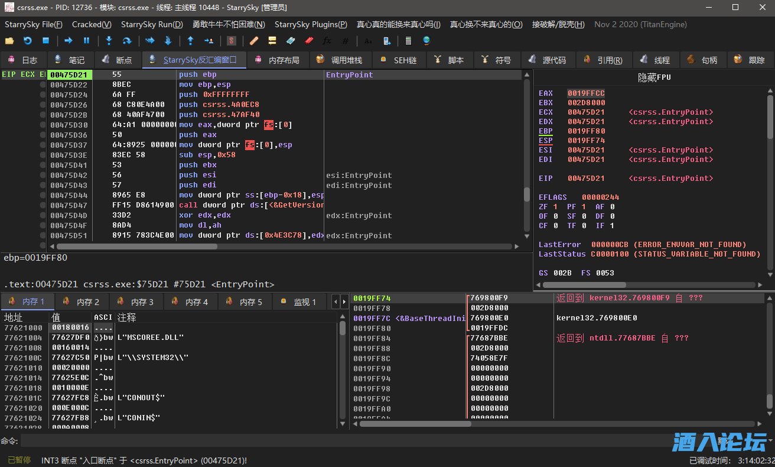The height and width of the screenshot is (467, 775).
Task: Click the open file folder icon
Action: click(x=9, y=41)
